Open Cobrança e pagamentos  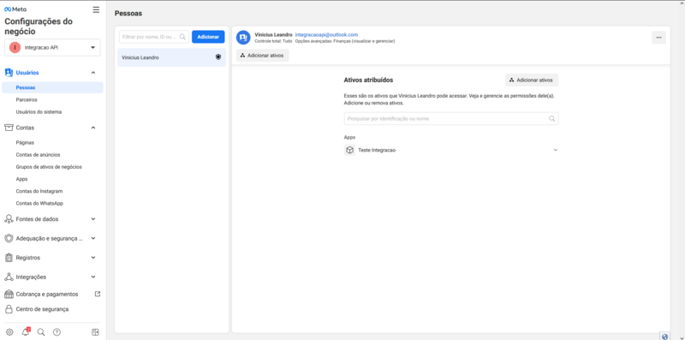click(x=47, y=294)
